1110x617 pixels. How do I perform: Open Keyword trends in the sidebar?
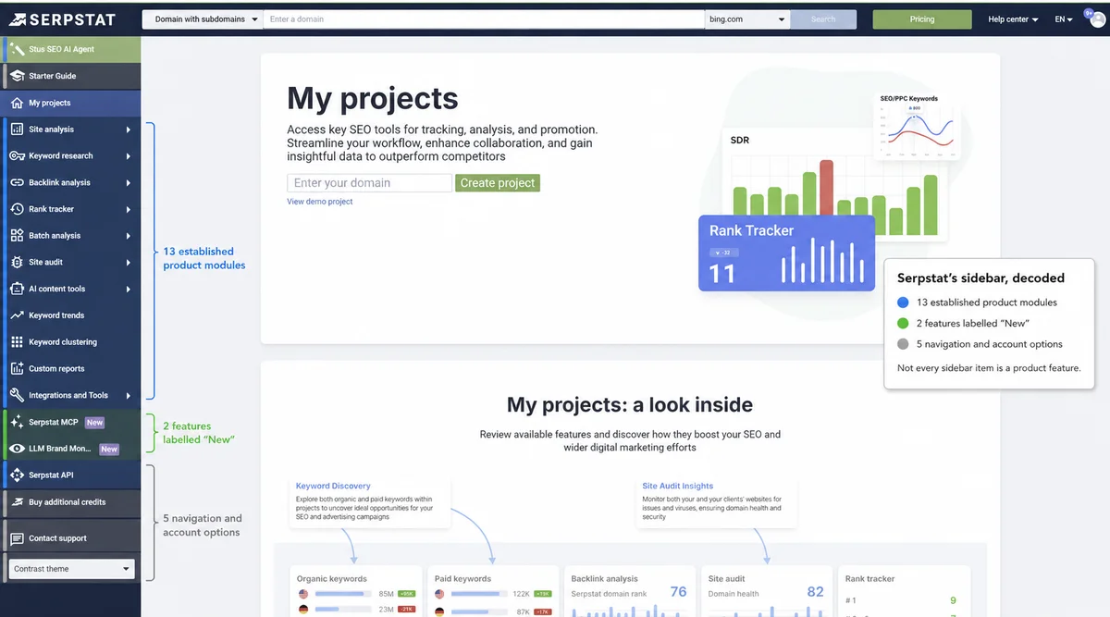click(x=72, y=315)
